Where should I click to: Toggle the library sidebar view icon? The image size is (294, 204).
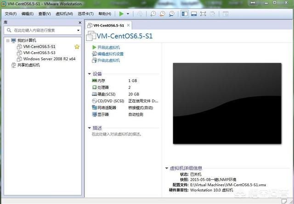pos(185,14)
